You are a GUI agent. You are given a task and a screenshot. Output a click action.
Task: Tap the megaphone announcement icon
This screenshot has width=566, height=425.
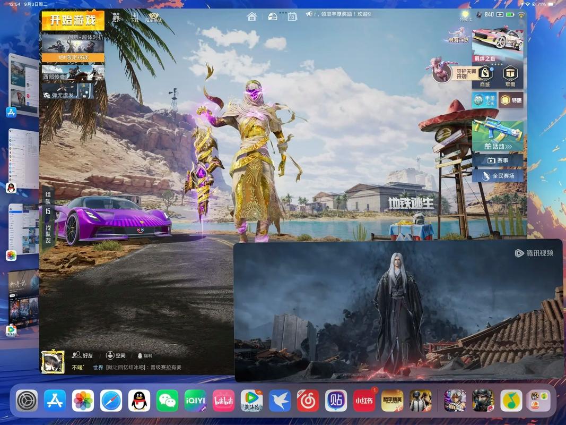click(x=309, y=14)
